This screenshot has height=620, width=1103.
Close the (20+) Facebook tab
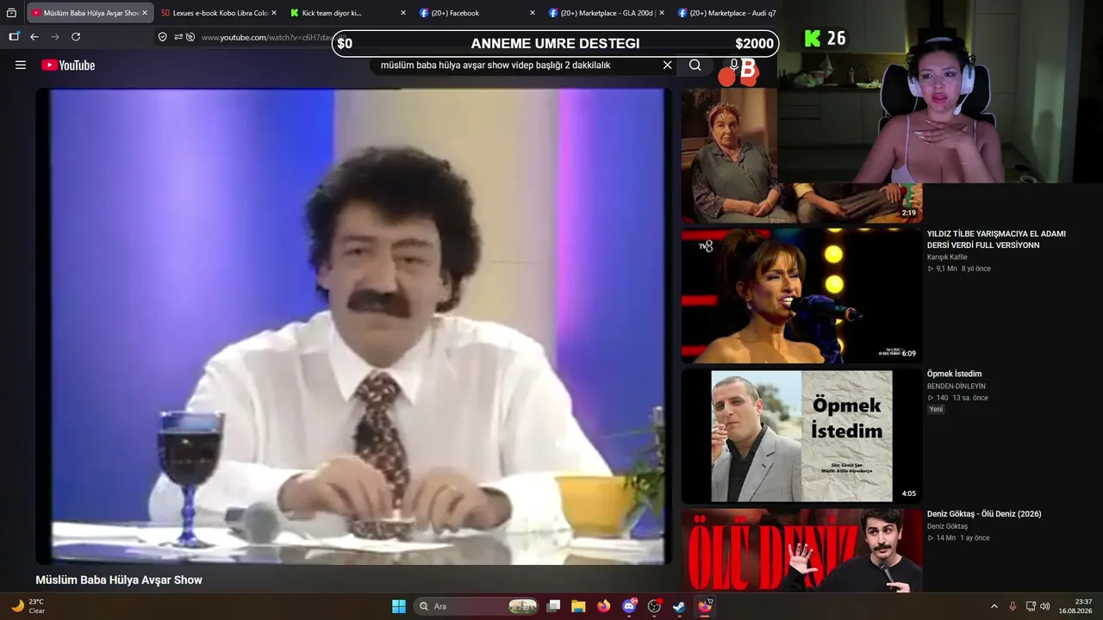tap(532, 13)
